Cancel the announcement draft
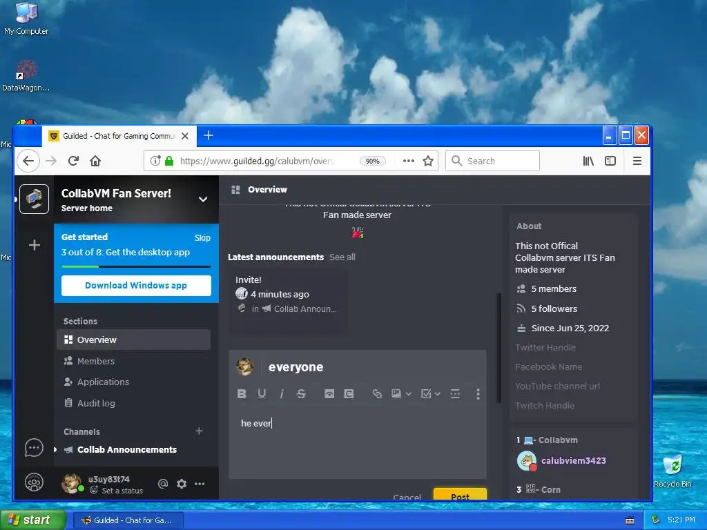Image resolution: width=707 pixels, height=530 pixels. click(x=407, y=497)
